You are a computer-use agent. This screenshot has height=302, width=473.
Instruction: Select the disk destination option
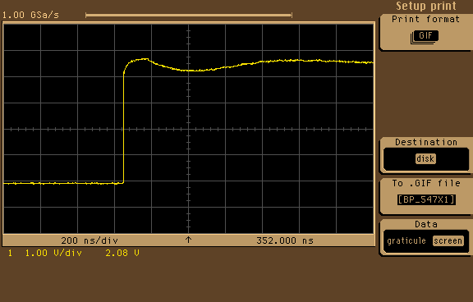(x=425, y=158)
